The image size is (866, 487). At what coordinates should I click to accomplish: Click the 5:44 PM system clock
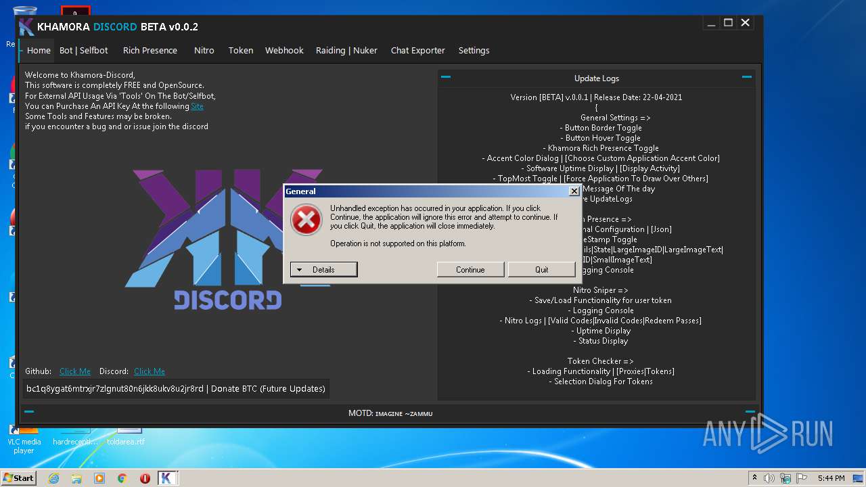[831, 478]
